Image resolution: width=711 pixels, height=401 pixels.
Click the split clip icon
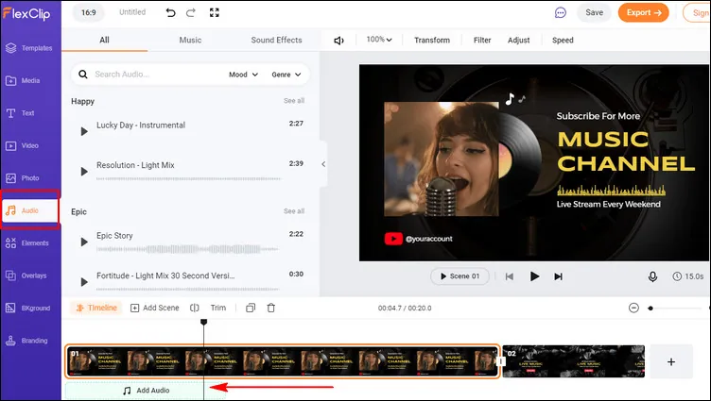pyautogui.click(x=195, y=308)
